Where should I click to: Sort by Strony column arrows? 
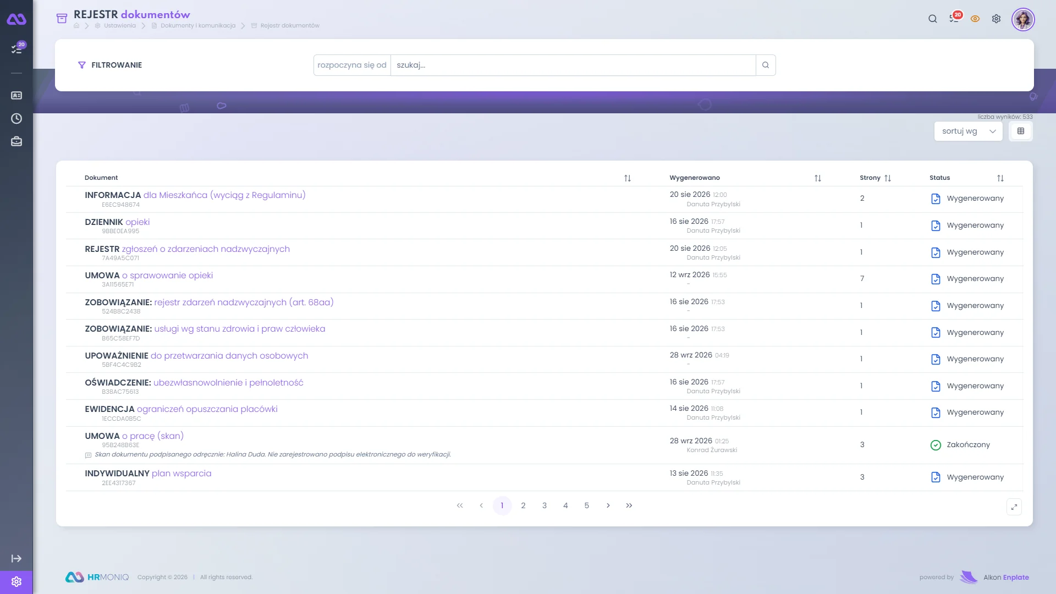888,178
